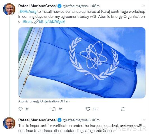Open Grossi's avatar on the second tweet
This screenshot has height=135, width=151.
pos(9,123)
